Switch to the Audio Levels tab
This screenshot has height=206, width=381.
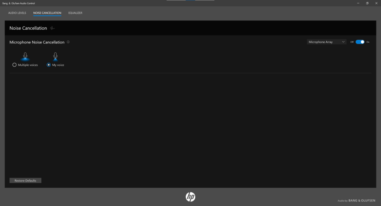(x=17, y=13)
